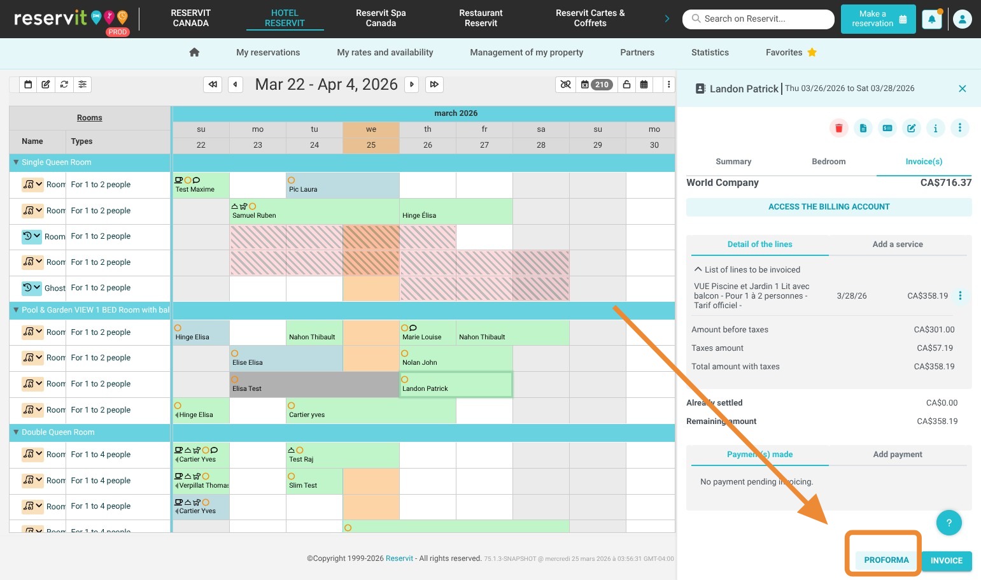The height and width of the screenshot is (580, 981).
Task: Click the payment card icon in reservation panel
Action: (887, 128)
